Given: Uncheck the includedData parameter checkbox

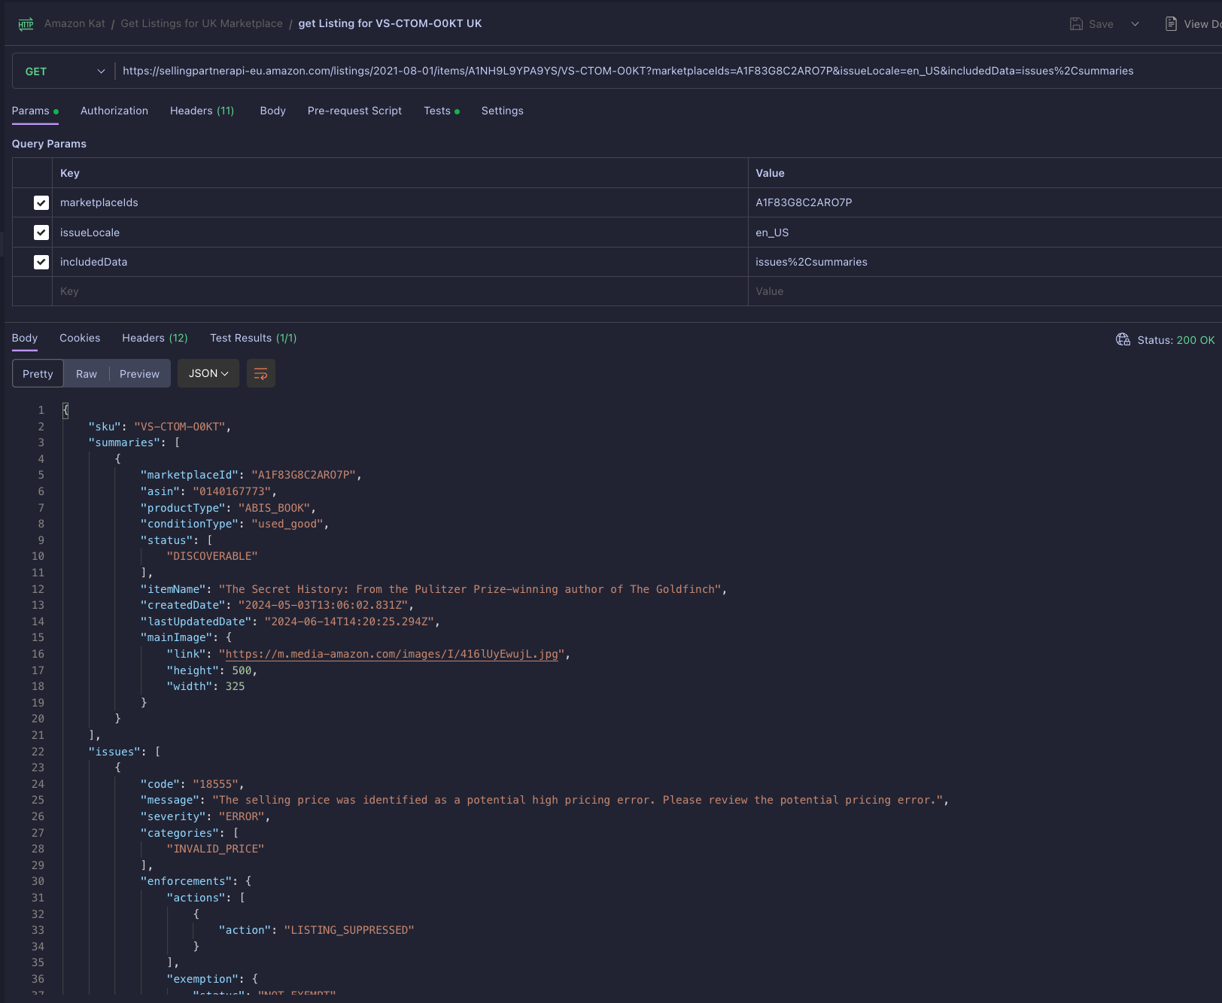Looking at the screenshot, I should 41,262.
